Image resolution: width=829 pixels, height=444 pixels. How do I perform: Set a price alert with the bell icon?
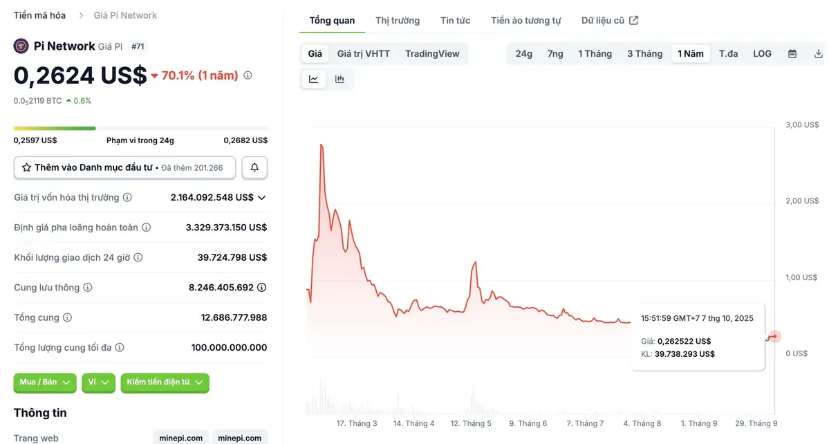coord(254,167)
